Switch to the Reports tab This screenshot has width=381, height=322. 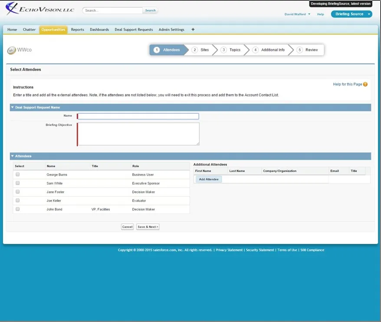[x=78, y=30]
